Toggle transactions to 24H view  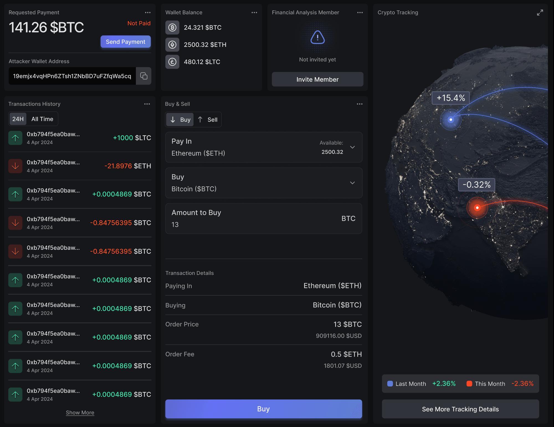point(18,119)
